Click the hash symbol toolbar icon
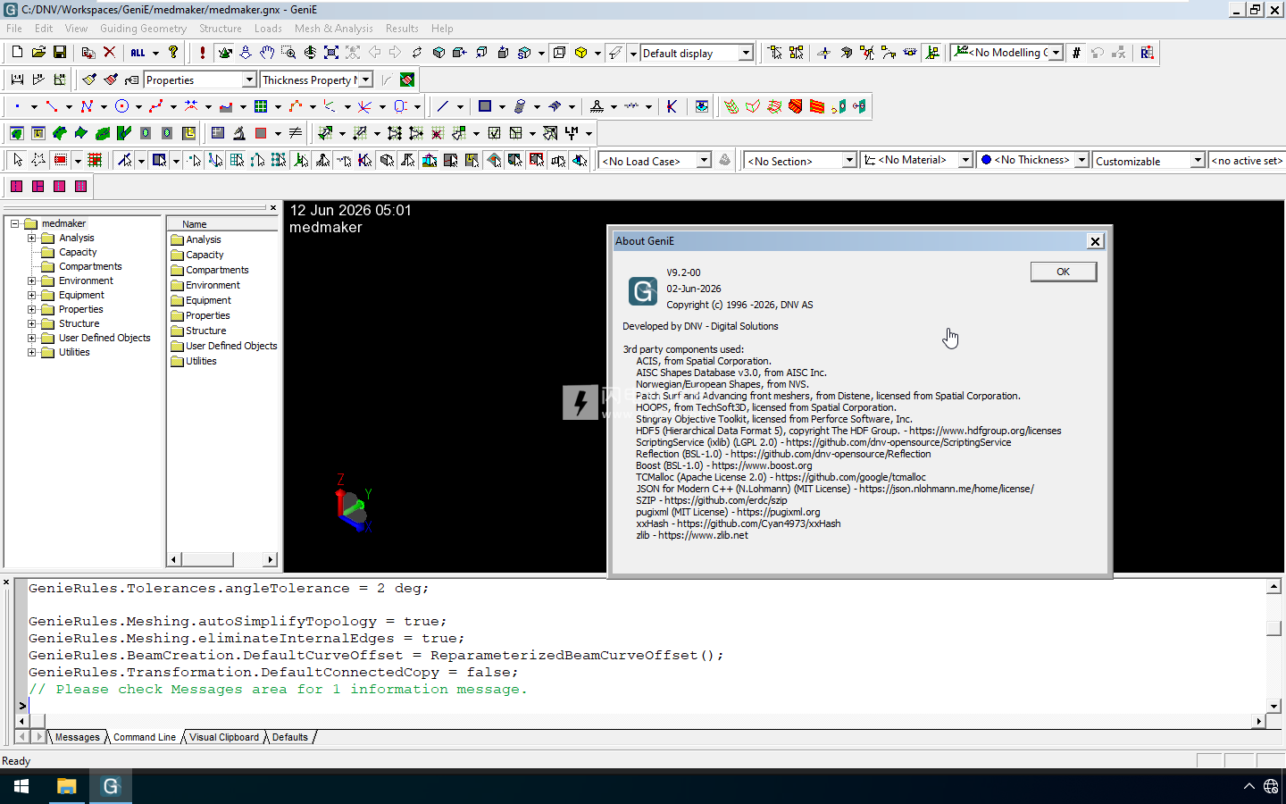Screen dimensions: 1286x804 tap(1076, 53)
